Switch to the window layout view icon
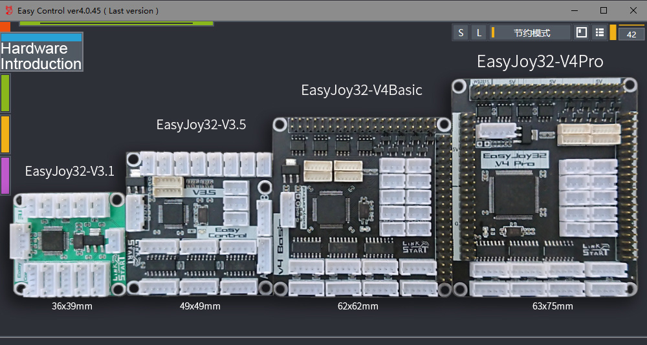Image resolution: width=647 pixels, height=345 pixels. point(582,32)
